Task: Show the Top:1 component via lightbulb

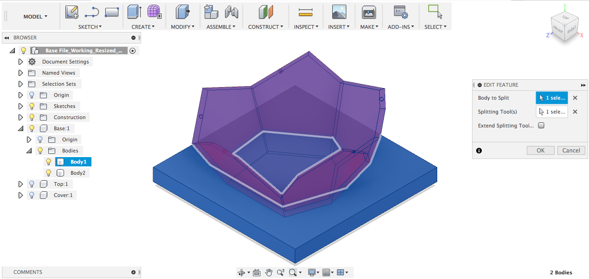Action: click(x=32, y=184)
